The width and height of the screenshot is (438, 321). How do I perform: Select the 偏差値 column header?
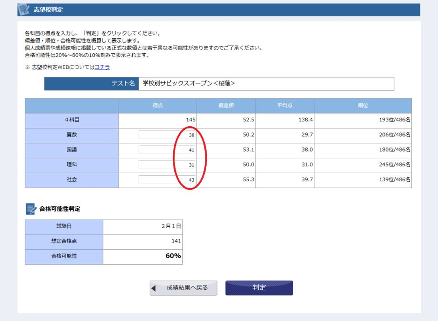pyautogui.click(x=226, y=106)
